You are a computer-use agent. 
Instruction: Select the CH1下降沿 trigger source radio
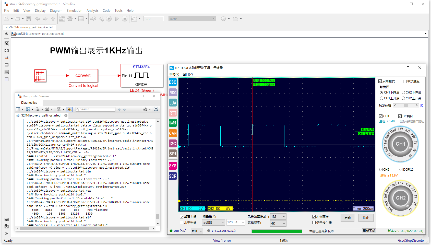pyautogui.click(x=381, y=92)
